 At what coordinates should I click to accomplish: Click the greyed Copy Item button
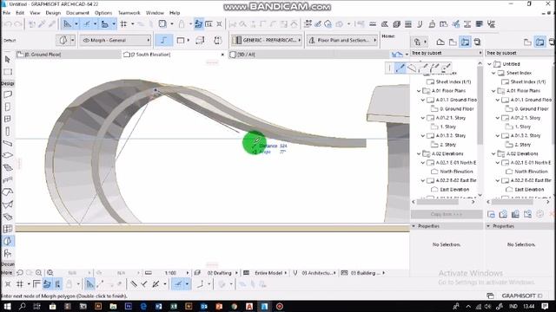coord(447,214)
